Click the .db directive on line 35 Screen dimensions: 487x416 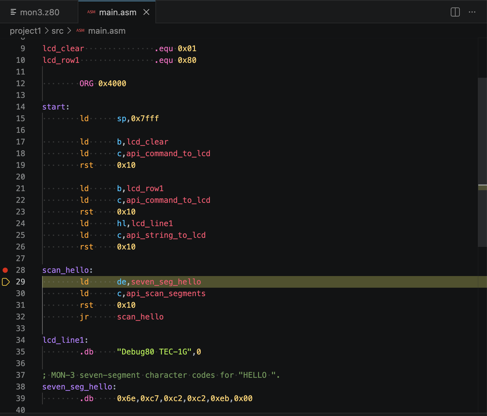tap(86, 352)
